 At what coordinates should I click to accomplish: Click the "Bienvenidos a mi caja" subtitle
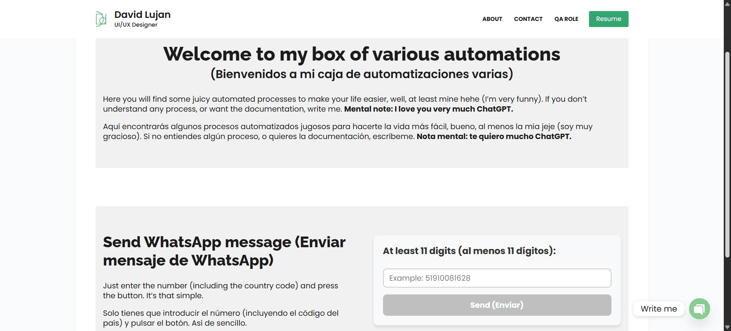pos(362,74)
